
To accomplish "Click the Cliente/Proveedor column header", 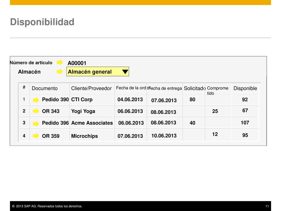I will coord(91,88).
